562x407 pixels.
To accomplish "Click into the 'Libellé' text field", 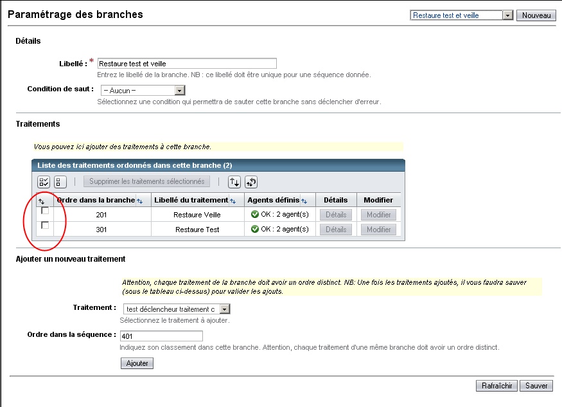I will 186,63.
